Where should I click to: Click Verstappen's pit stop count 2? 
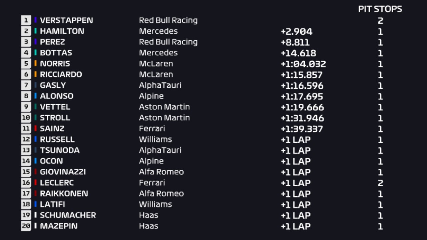(x=380, y=21)
